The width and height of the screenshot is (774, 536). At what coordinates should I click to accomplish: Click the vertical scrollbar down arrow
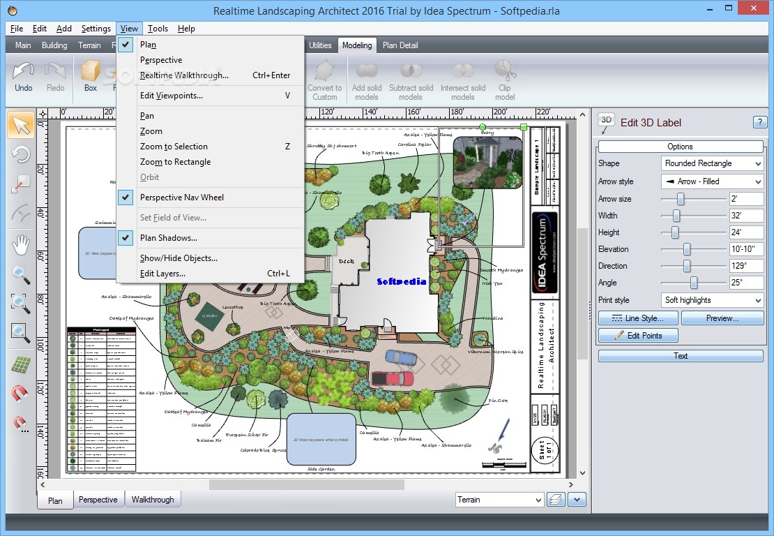582,472
